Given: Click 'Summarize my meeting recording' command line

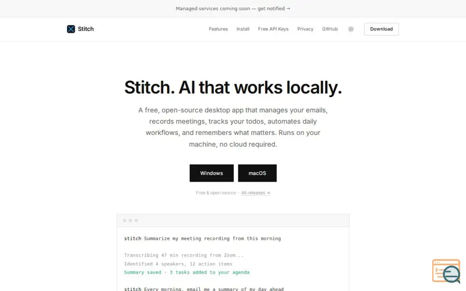Looking at the screenshot, I should (202, 239).
